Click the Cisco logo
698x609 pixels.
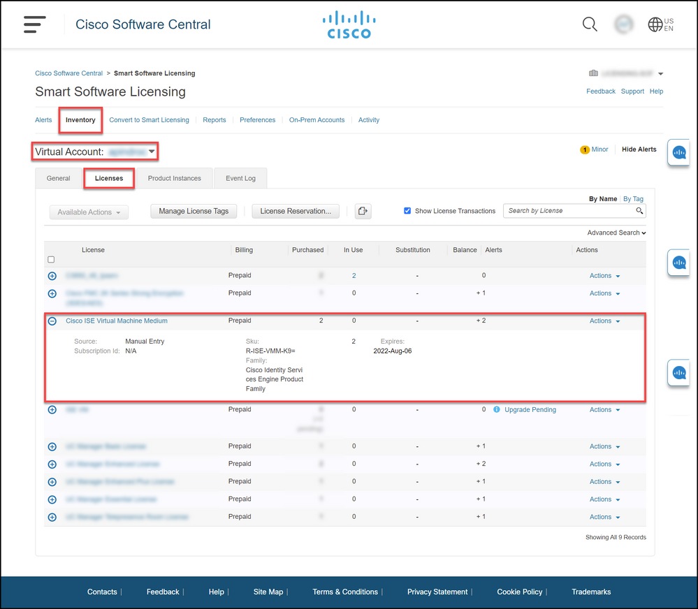point(349,25)
